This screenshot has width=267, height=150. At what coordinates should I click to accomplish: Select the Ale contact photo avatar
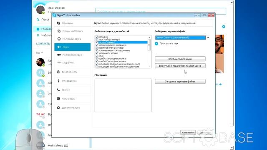[40, 62]
